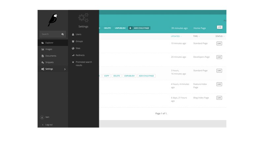Screen dimensions: 264x148
Task: Click the row ADD CHILD PAGE button
Action: 146,76
